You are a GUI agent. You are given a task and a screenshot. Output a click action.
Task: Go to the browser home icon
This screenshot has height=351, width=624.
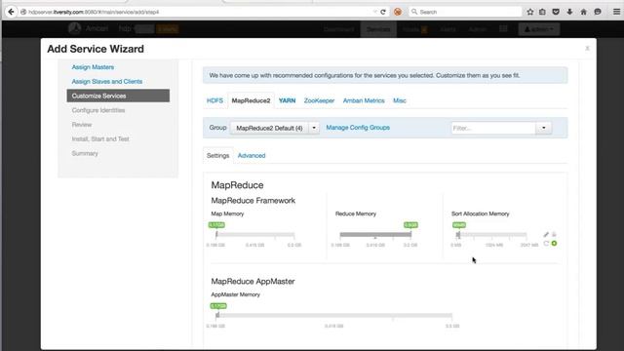[583, 12]
